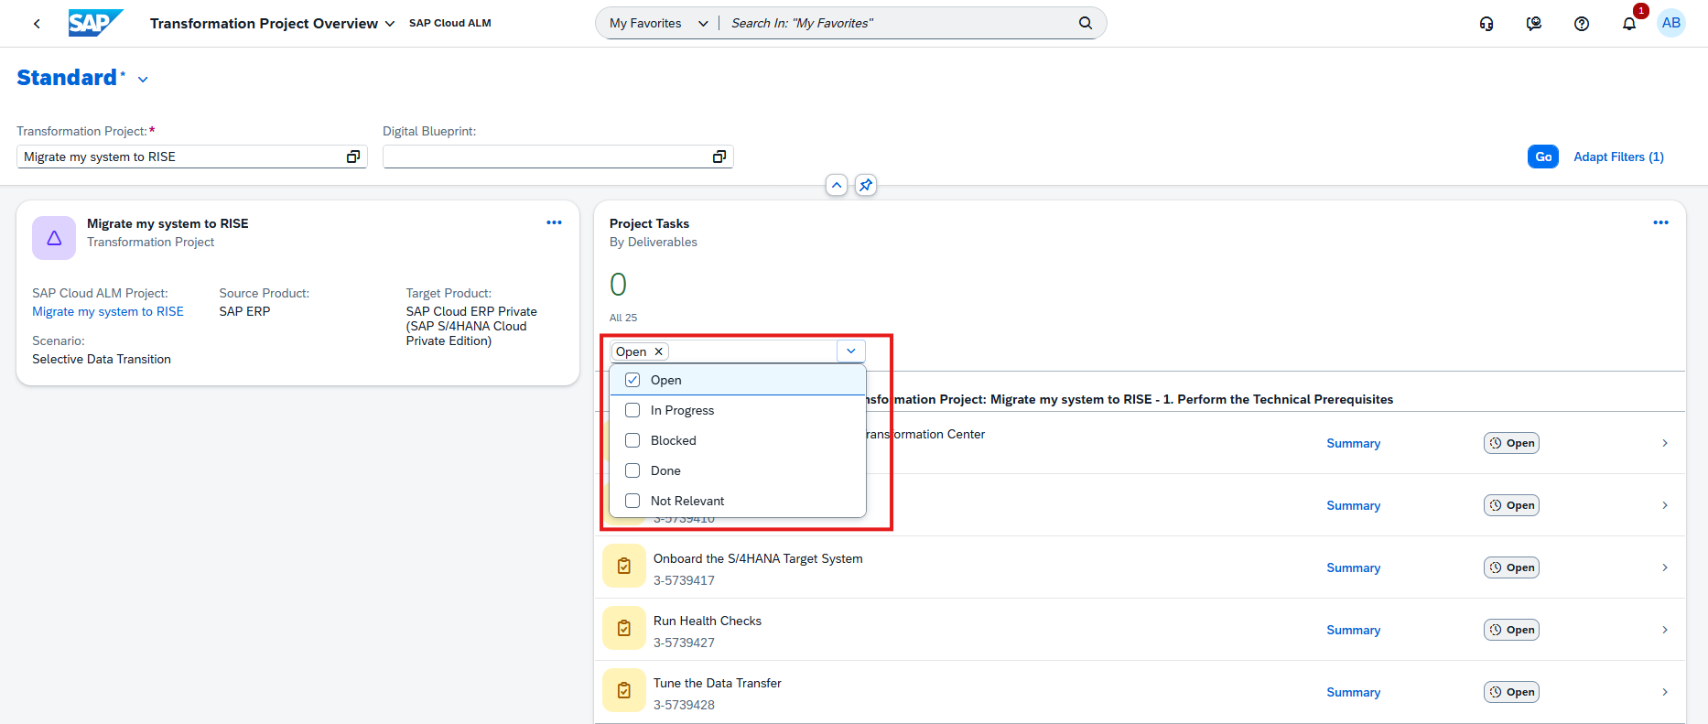Check the In Progress status option
The image size is (1708, 724).
click(632, 410)
